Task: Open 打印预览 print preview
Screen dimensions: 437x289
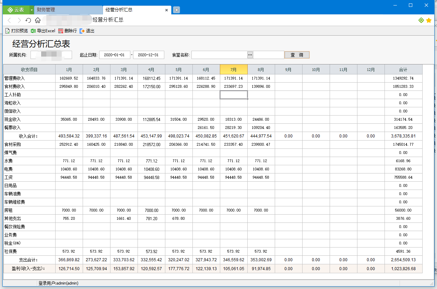Action: click(x=16, y=31)
